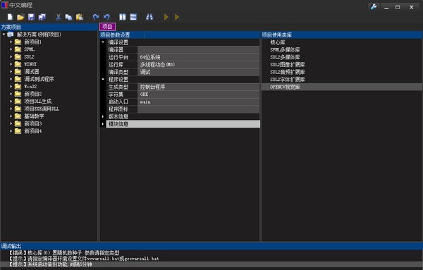This screenshot has height=270, width=423.
Task: Expand the 模块信息 section
Action: (103, 124)
